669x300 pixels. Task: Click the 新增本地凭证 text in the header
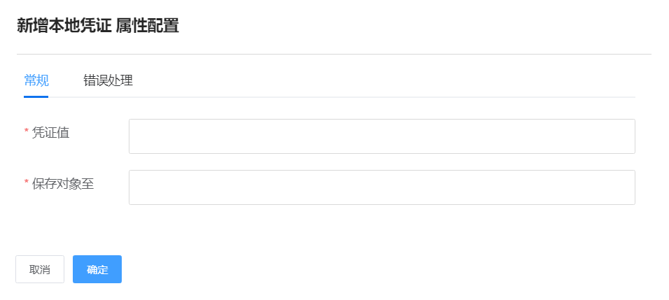click(64, 27)
